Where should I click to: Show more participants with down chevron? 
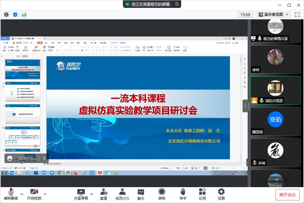tap(277, 180)
